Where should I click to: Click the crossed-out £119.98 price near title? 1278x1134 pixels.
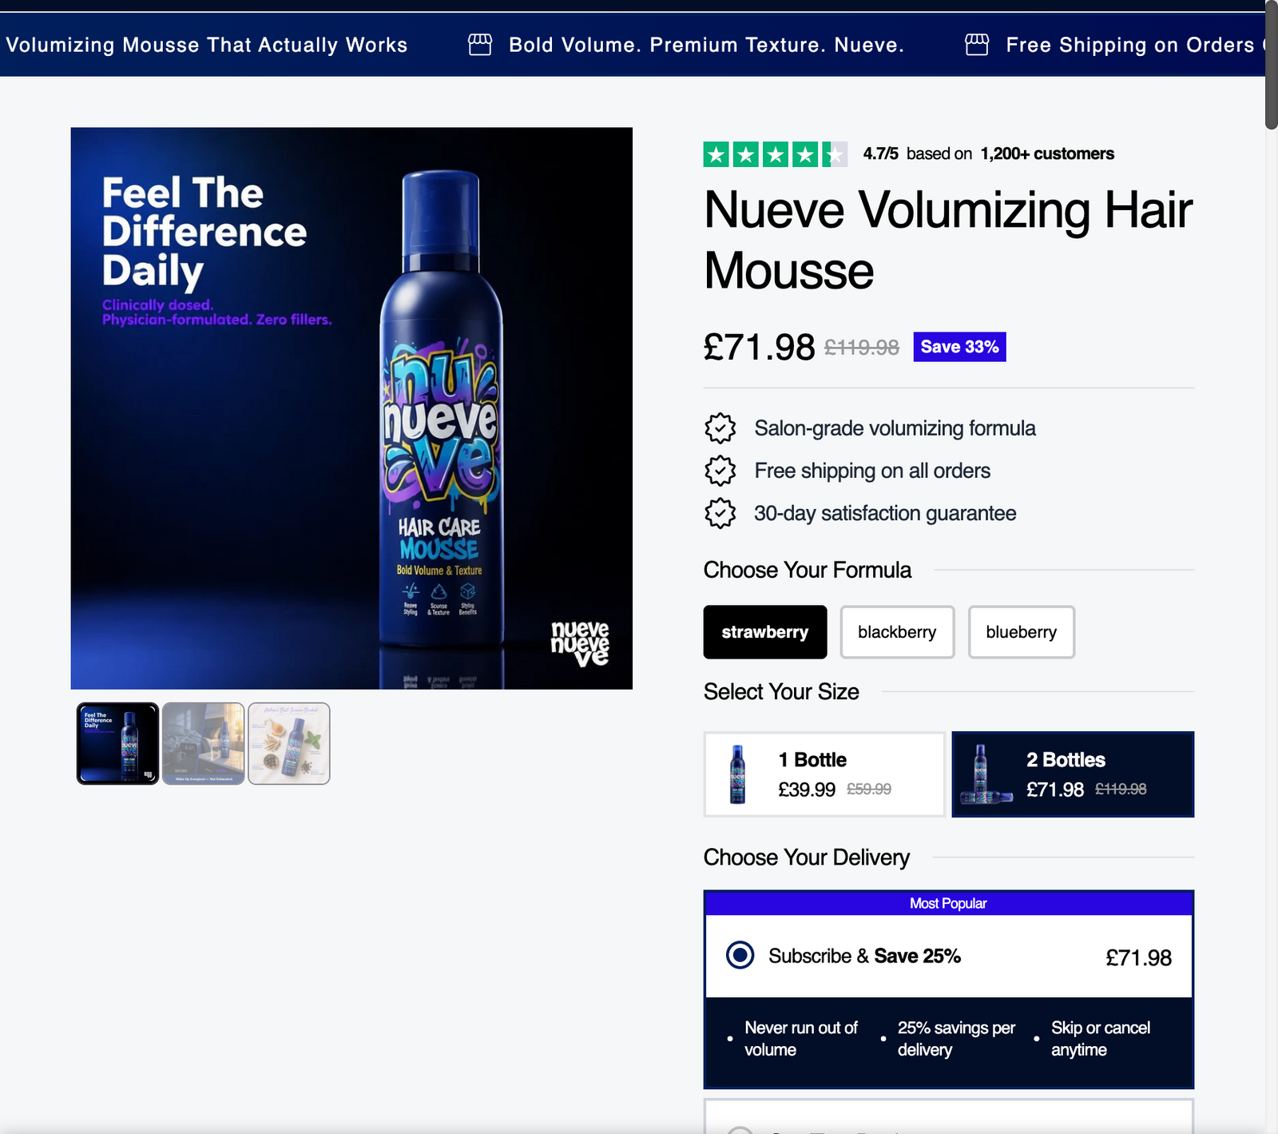(862, 348)
